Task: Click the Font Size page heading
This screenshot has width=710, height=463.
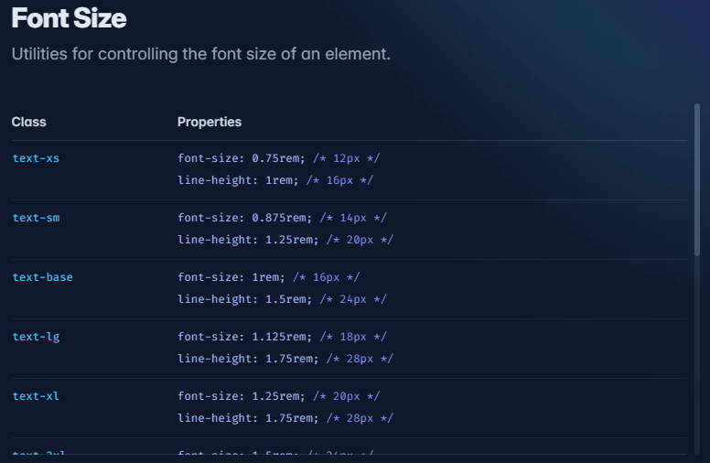Action: pyautogui.click(x=69, y=18)
